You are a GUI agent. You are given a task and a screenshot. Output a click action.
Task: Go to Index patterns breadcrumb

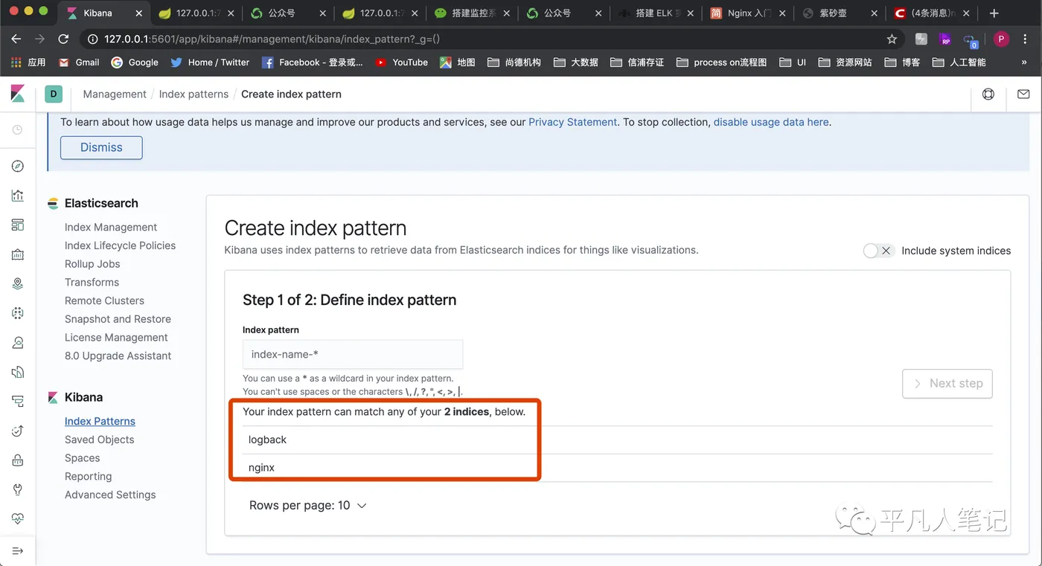pyautogui.click(x=194, y=94)
